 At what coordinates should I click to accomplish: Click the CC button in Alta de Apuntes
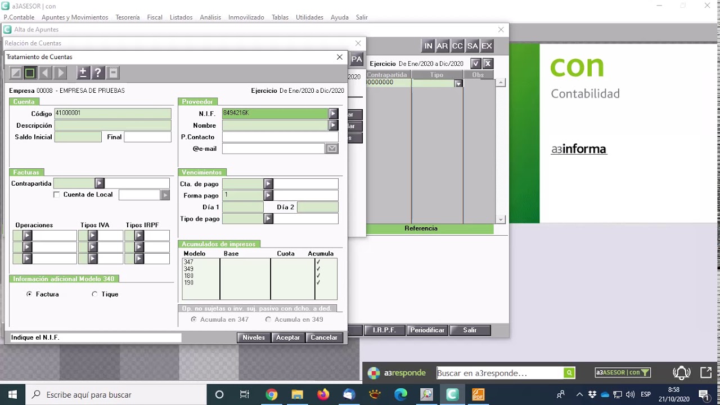(457, 46)
